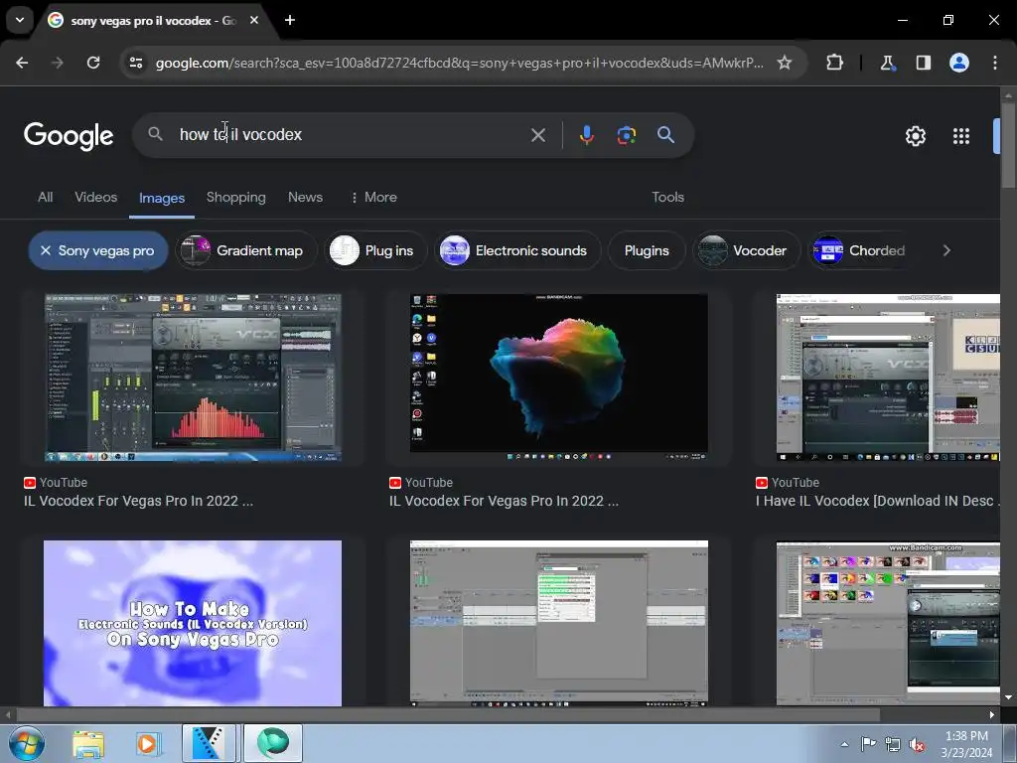Open a new browser tab
Screen dimensions: 1017x763
pyautogui.click(x=290, y=20)
